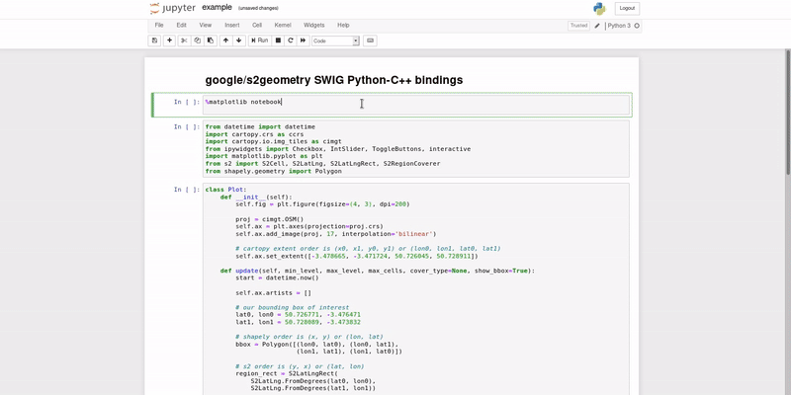Image resolution: width=791 pixels, height=395 pixels.
Task: Click the Python 3 kernel name
Action: pyautogui.click(x=619, y=26)
